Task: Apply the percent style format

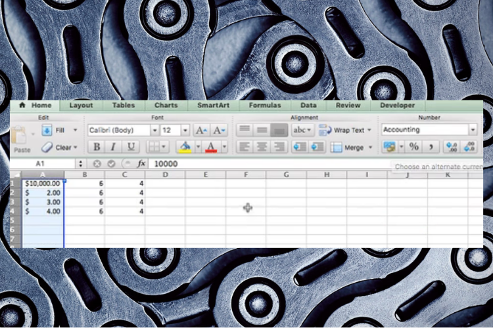Action: [x=413, y=146]
